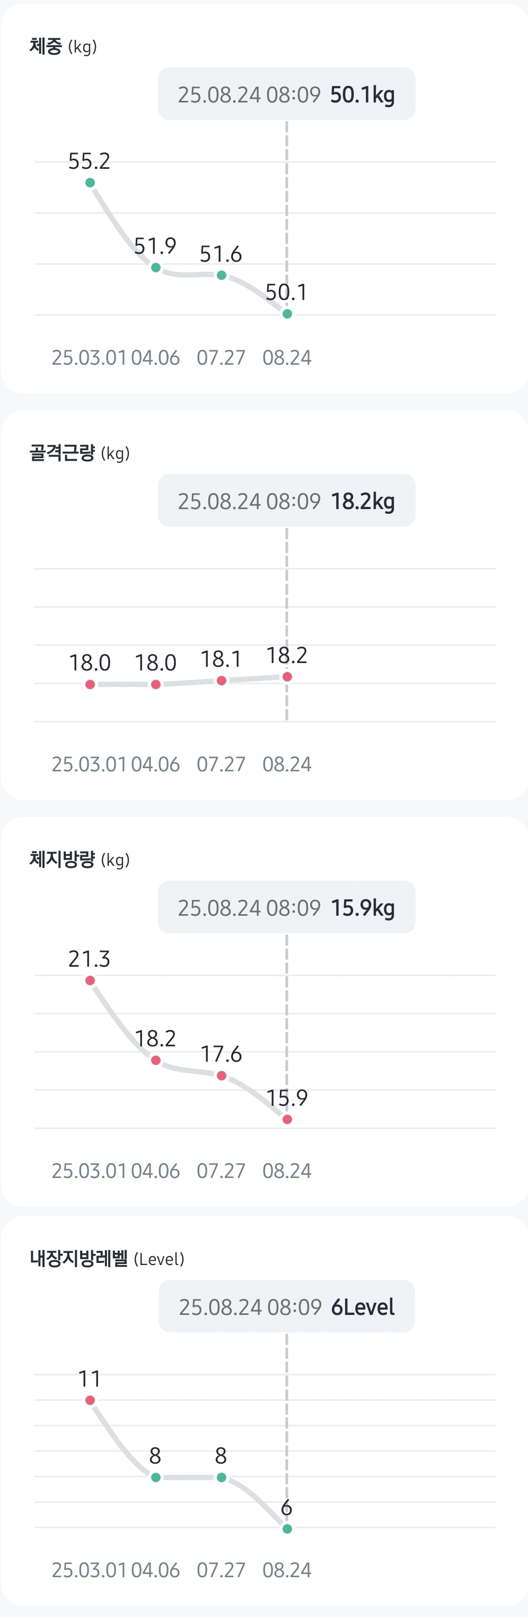Image resolution: width=528 pixels, height=1617 pixels.
Task: Select the 18.2 skeletal muscle point
Action: pyautogui.click(x=287, y=677)
